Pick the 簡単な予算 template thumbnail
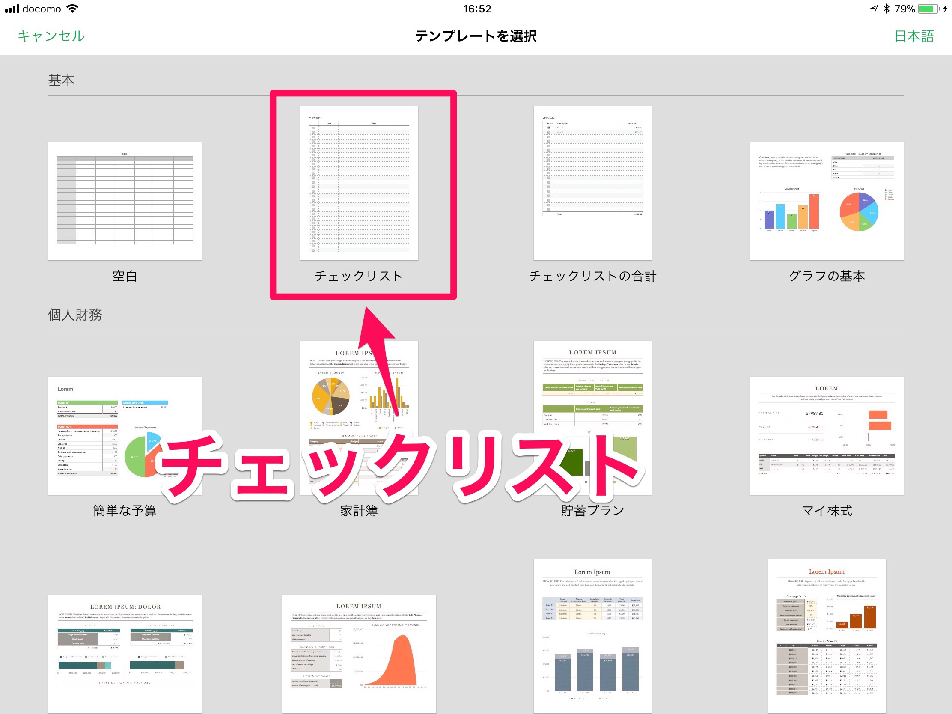 (x=125, y=435)
